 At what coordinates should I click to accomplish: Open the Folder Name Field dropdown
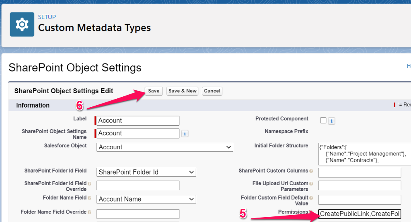coord(146,199)
